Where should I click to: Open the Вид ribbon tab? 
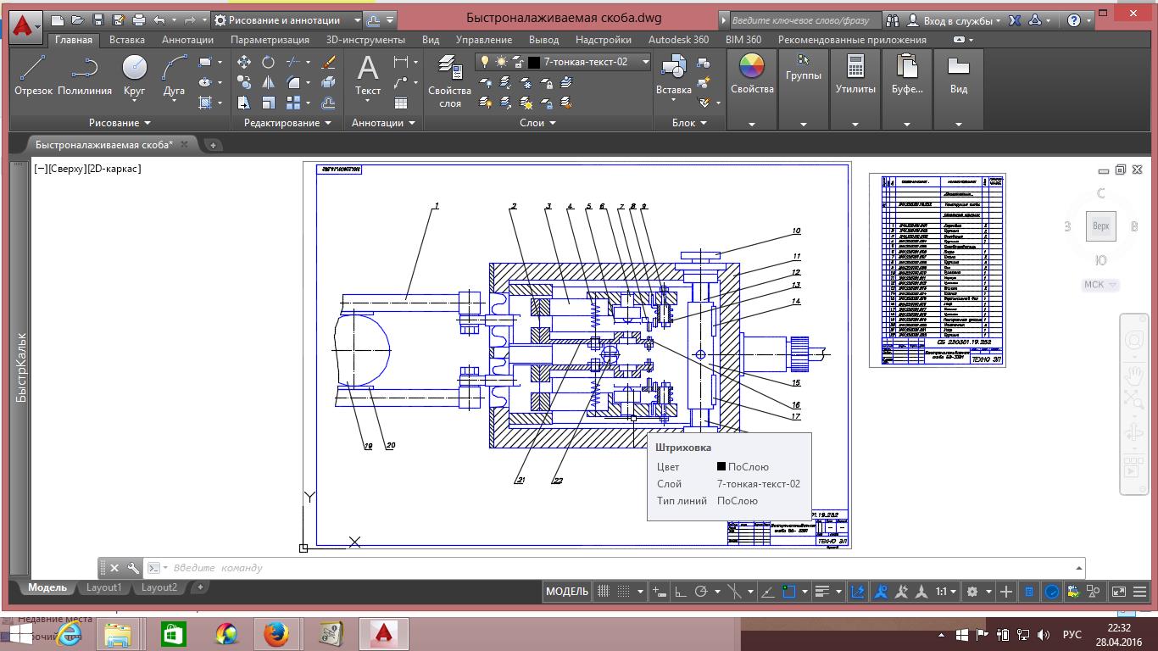(431, 40)
